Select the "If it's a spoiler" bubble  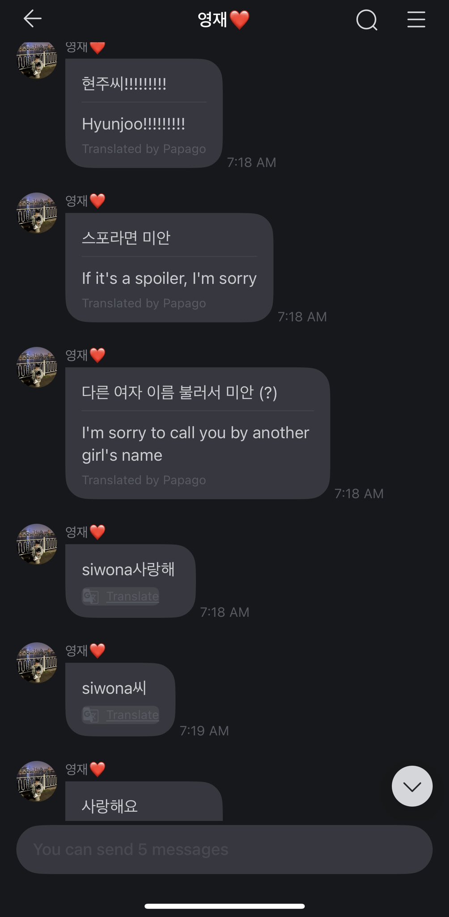169,268
